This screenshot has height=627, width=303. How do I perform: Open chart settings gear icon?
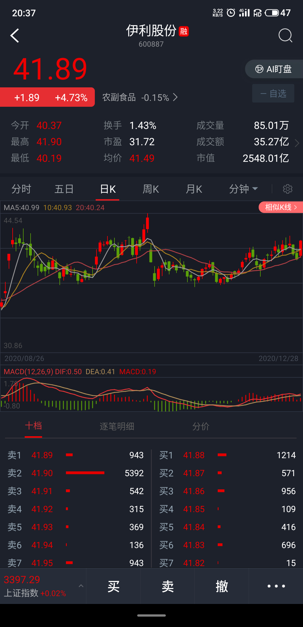(288, 189)
